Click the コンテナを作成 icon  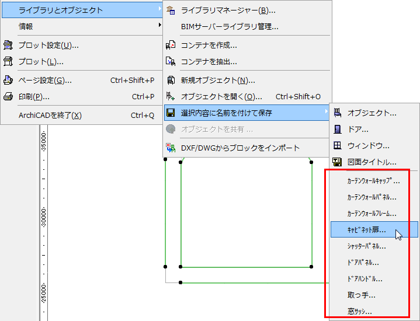tap(171, 46)
